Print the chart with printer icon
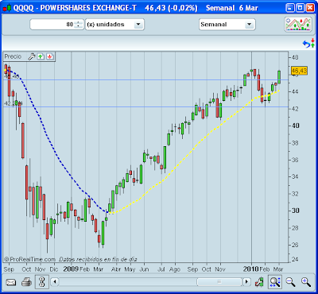The width and height of the screenshot is (318, 294). point(26,282)
